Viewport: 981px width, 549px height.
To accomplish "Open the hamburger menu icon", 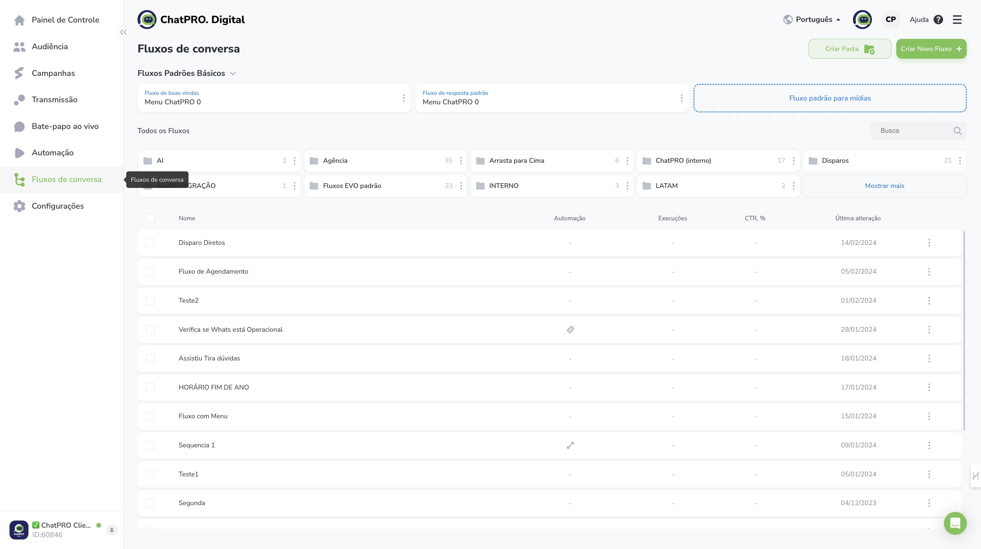I will point(957,20).
